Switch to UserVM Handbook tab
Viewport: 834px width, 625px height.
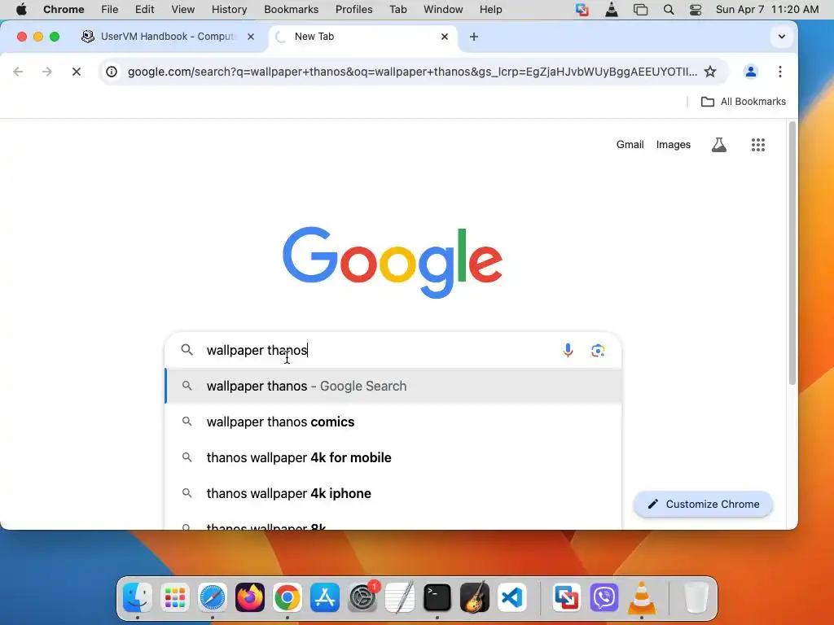tap(168, 37)
